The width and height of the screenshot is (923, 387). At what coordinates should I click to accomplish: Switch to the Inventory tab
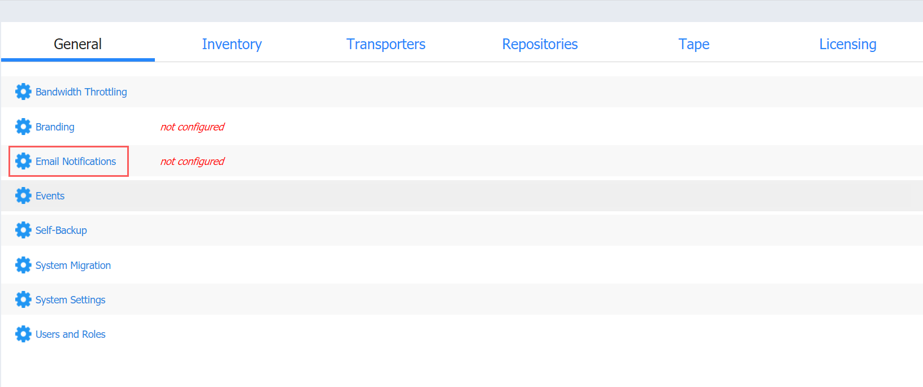click(x=232, y=44)
